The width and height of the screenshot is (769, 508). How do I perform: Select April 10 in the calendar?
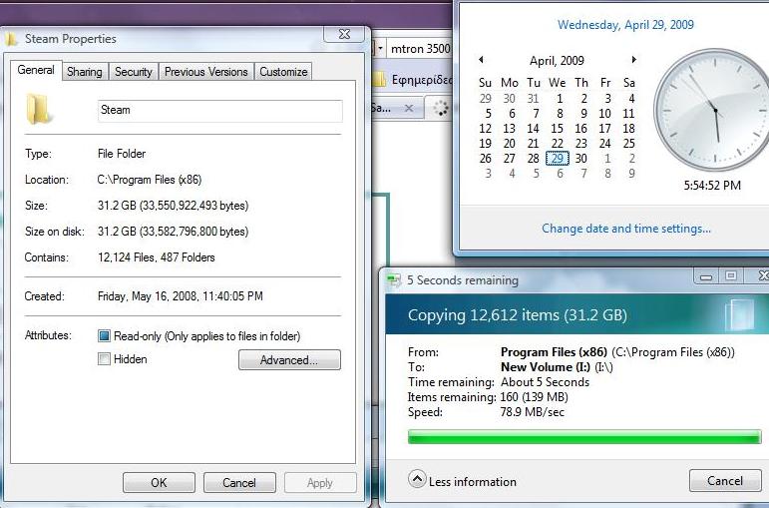604,114
